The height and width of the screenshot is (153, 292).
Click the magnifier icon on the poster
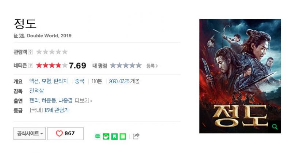275,127
